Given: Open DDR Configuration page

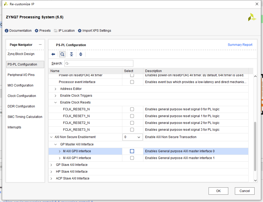Looking at the screenshot, I should click(x=21, y=106).
